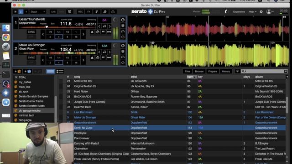Set deck 2 autoloop to 1/2 beat

click(x=67, y=58)
